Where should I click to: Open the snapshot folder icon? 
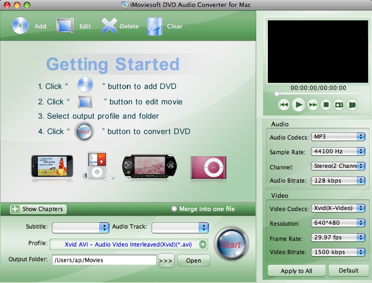(352, 105)
